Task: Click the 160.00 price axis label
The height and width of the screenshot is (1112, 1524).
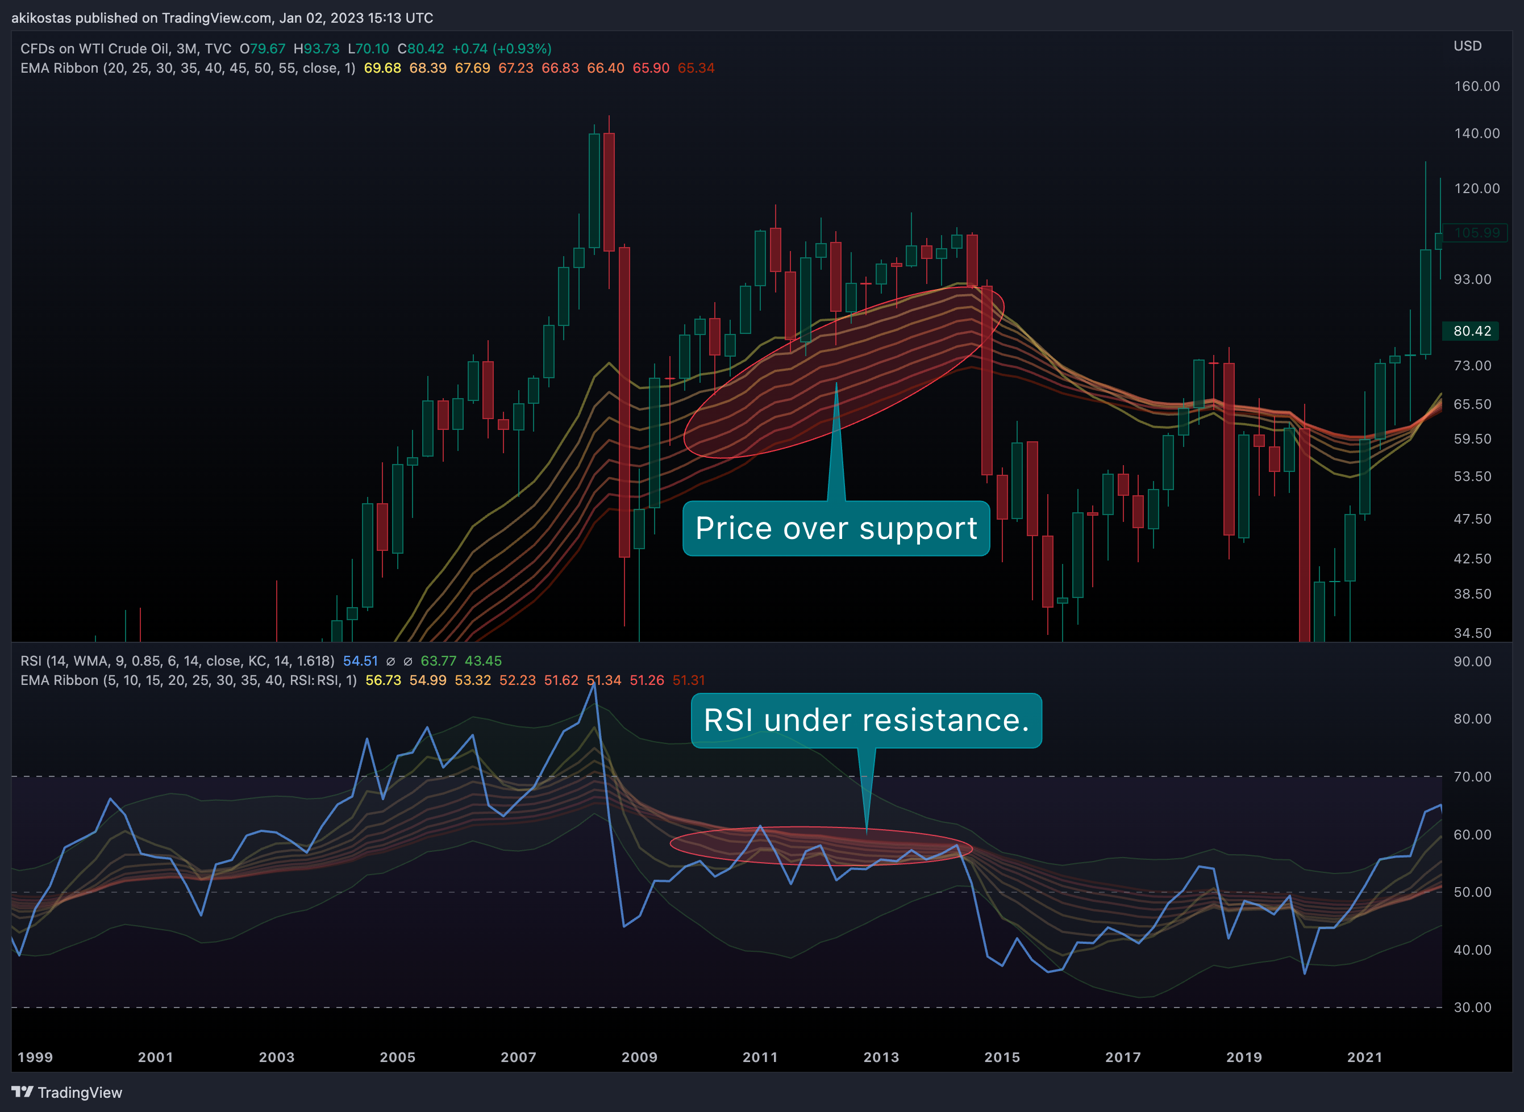Action: click(x=1477, y=86)
